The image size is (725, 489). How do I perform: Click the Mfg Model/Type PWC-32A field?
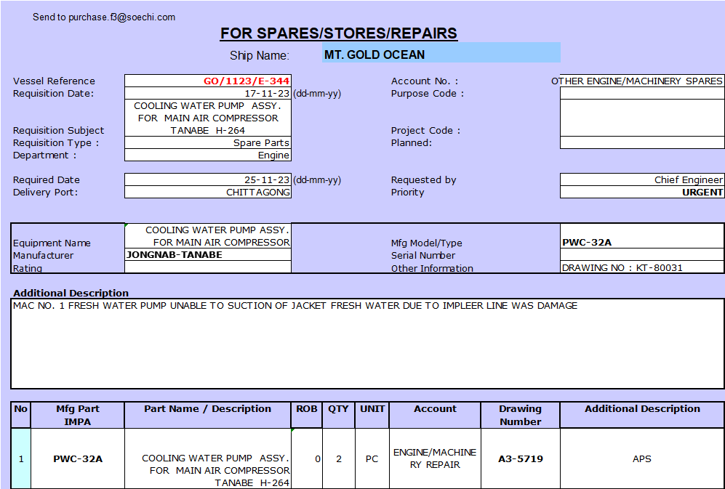pyautogui.click(x=641, y=243)
